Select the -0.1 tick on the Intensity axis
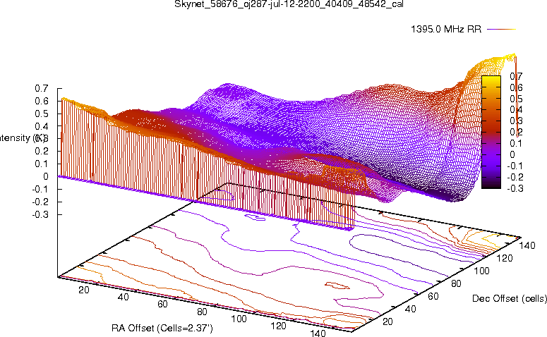The height and width of the screenshot is (337, 547). pyautogui.click(x=40, y=189)
